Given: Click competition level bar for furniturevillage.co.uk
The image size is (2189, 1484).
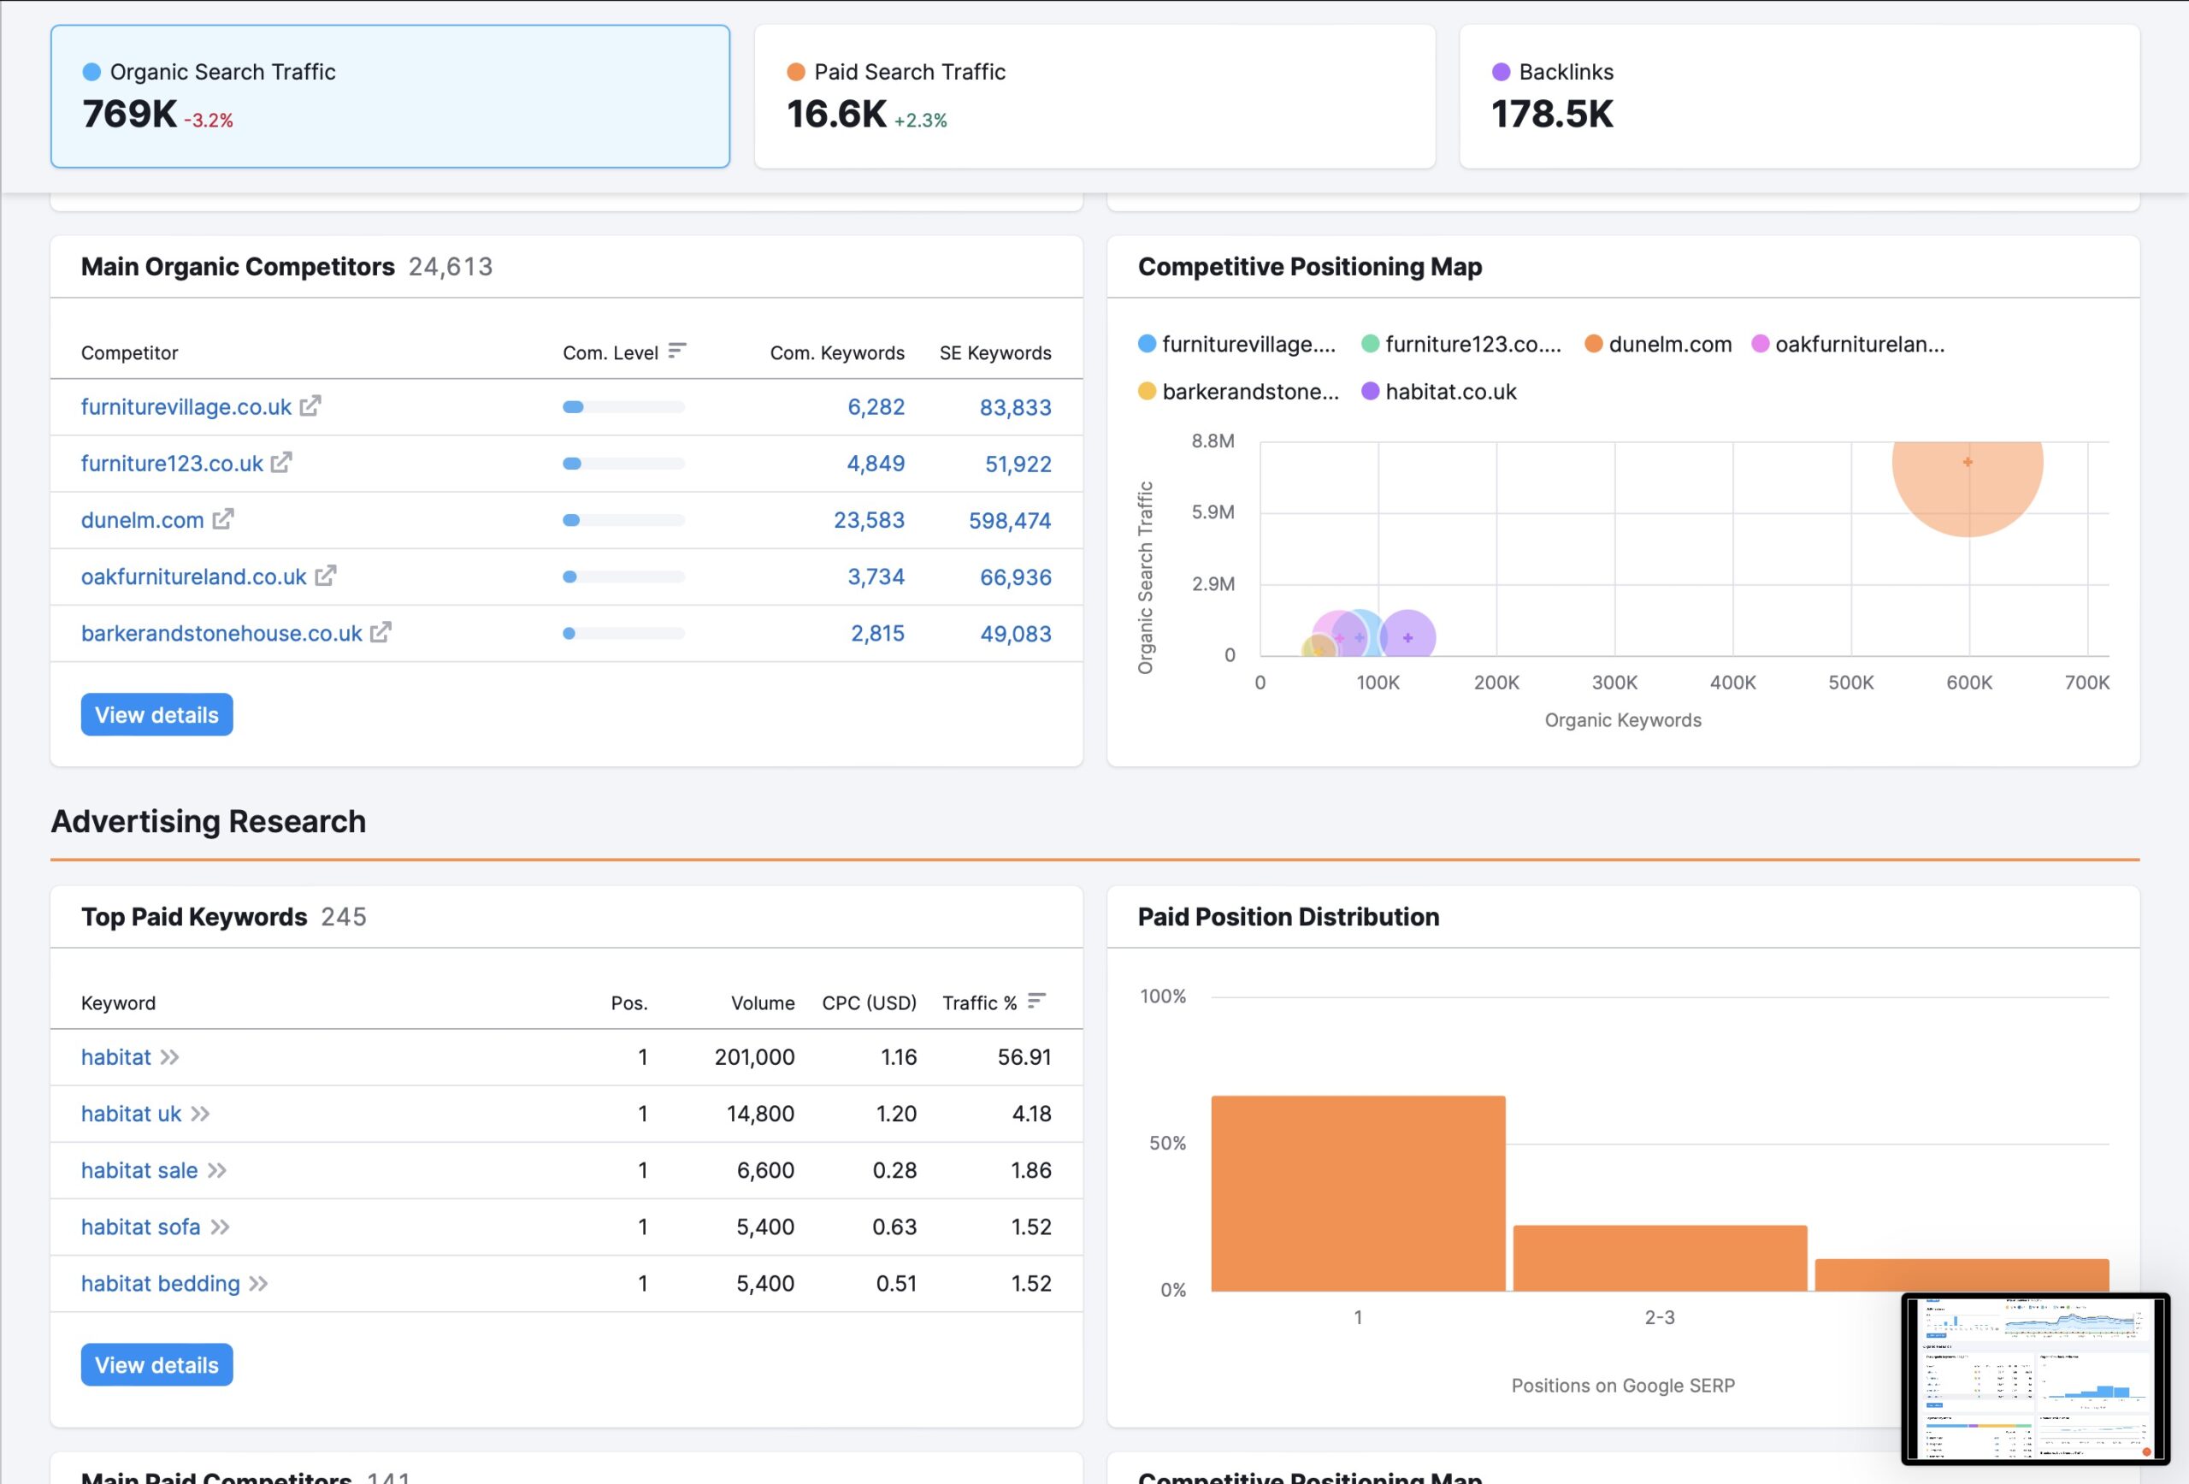Looking at the screenshot, I should pos(623,407).
